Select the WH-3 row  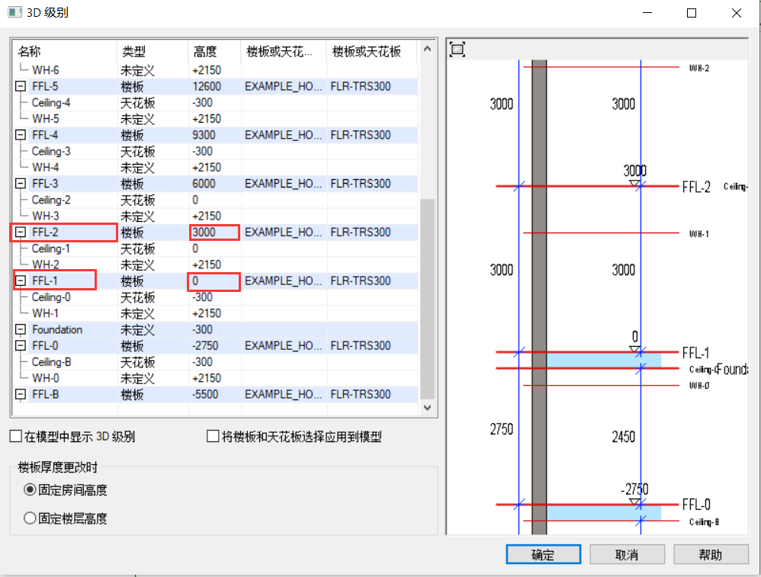coord(214,216)
